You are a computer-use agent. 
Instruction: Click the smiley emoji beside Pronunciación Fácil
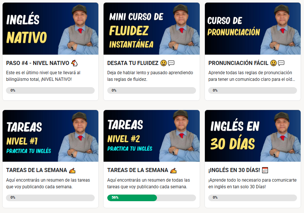273,63
